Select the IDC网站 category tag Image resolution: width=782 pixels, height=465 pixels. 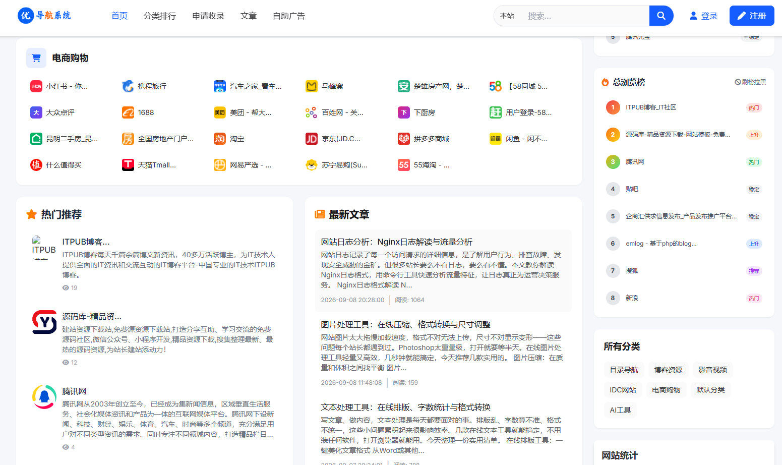click(623, 390)
